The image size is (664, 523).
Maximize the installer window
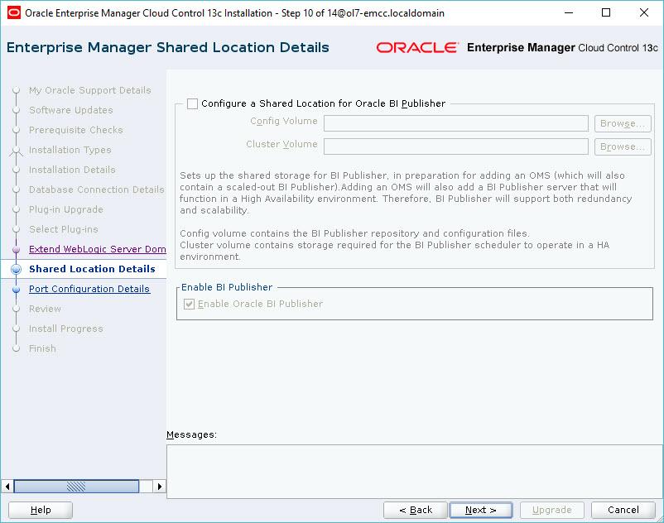[x=606, y=12]
